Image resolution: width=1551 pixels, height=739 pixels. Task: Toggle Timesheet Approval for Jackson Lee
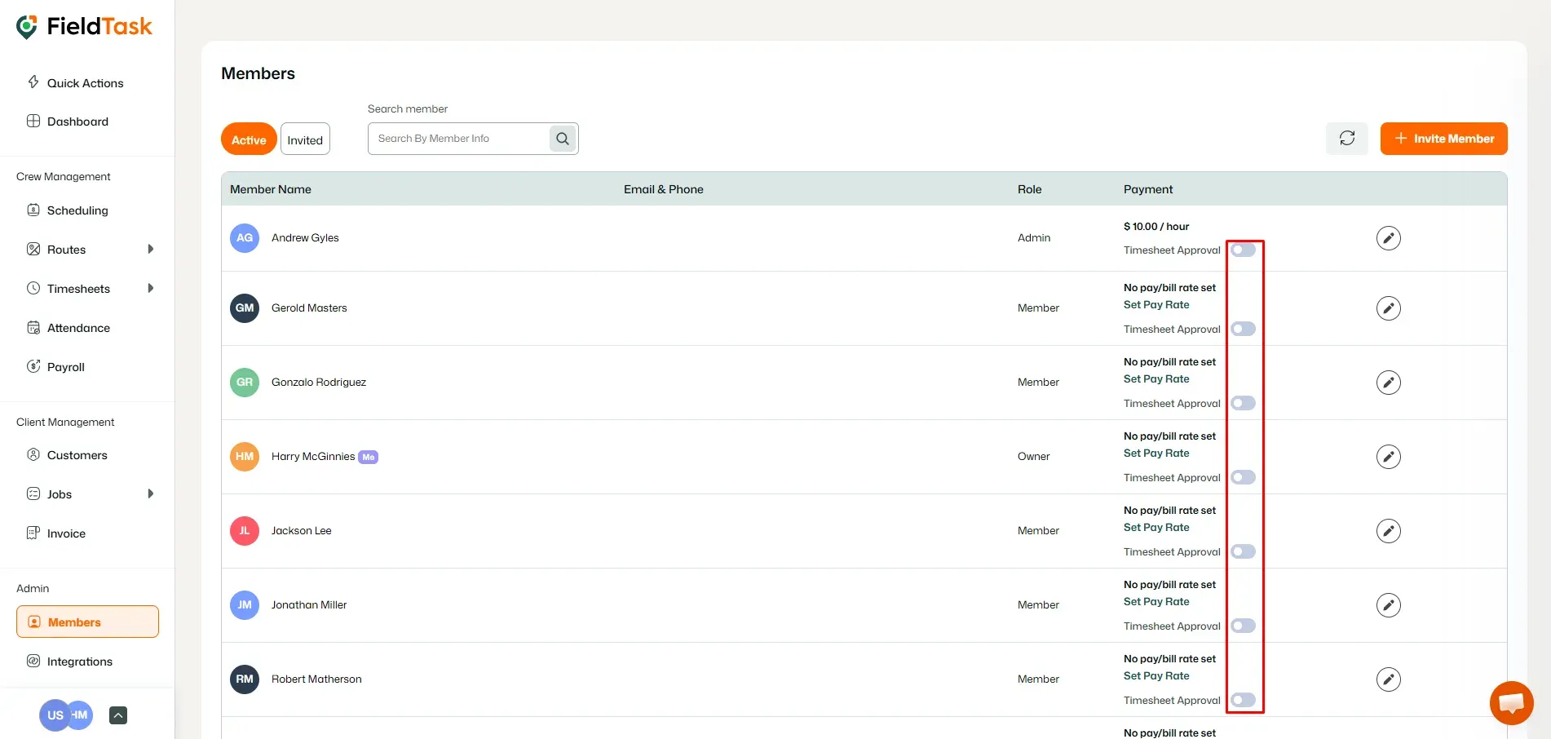click(1244, 551)
